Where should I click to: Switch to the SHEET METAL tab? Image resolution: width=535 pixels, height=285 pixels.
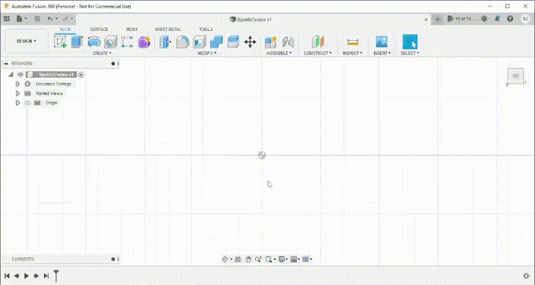(x=168, y=30)
